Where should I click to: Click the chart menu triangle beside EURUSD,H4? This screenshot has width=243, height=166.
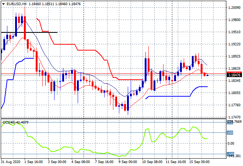click(3, 4)
